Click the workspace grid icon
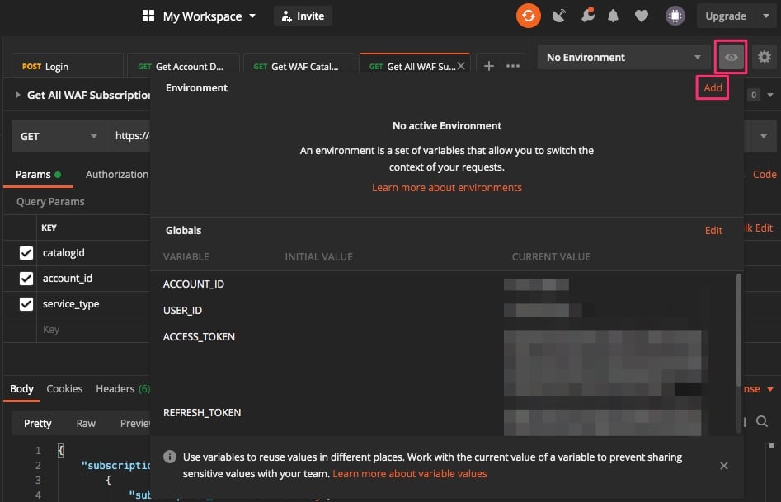Image resolution: width=781 pixels, height=502 pixels. click(x=148, y=16)
